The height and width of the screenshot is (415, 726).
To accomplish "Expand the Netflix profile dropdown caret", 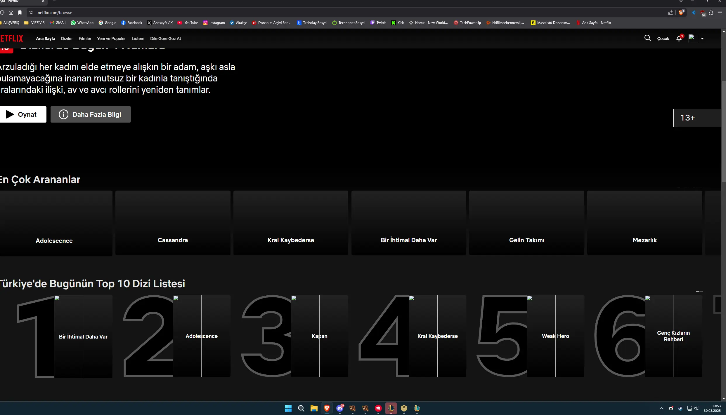I will click(702, 39).
